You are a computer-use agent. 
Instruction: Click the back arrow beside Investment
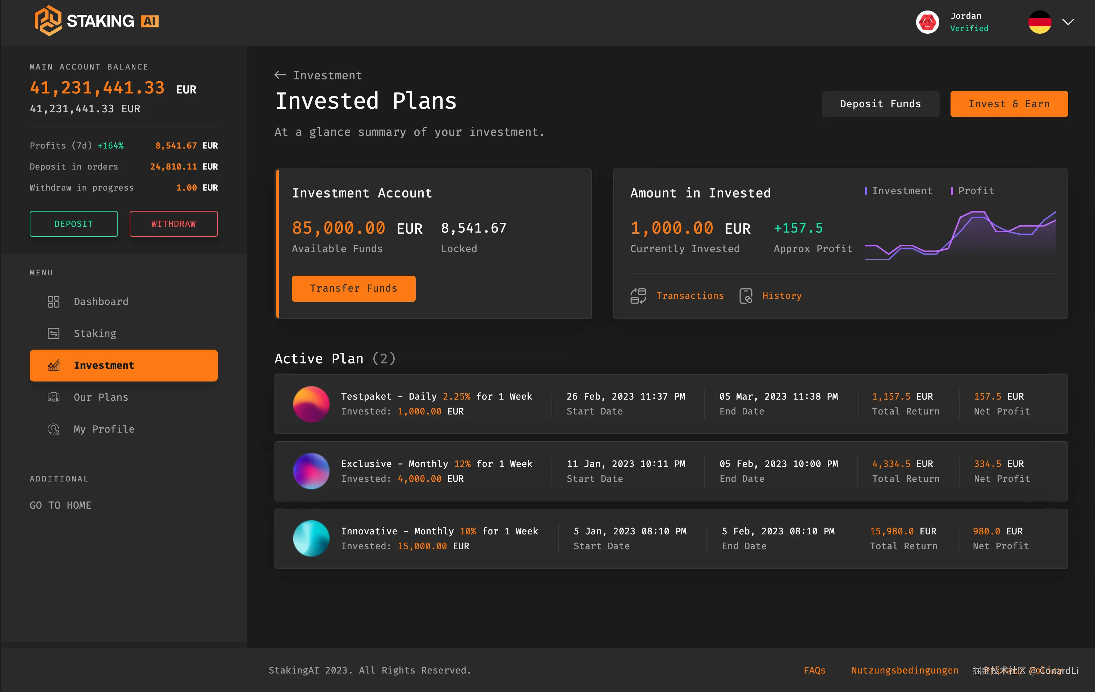click(280, 75)
